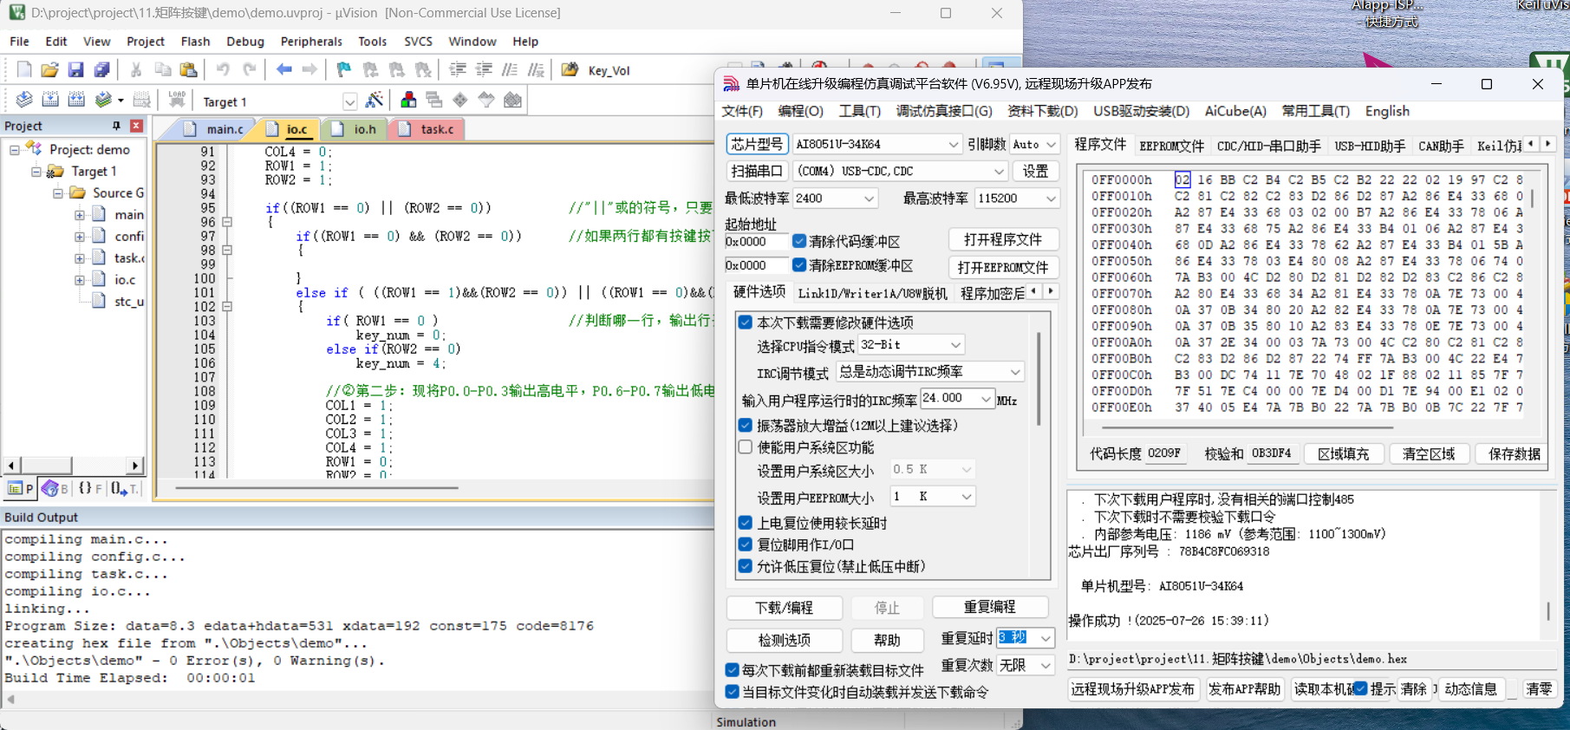Click the Batch Build icon in µVision
1570x730 pixels.
pyautogui.click(x=103, y=100)
